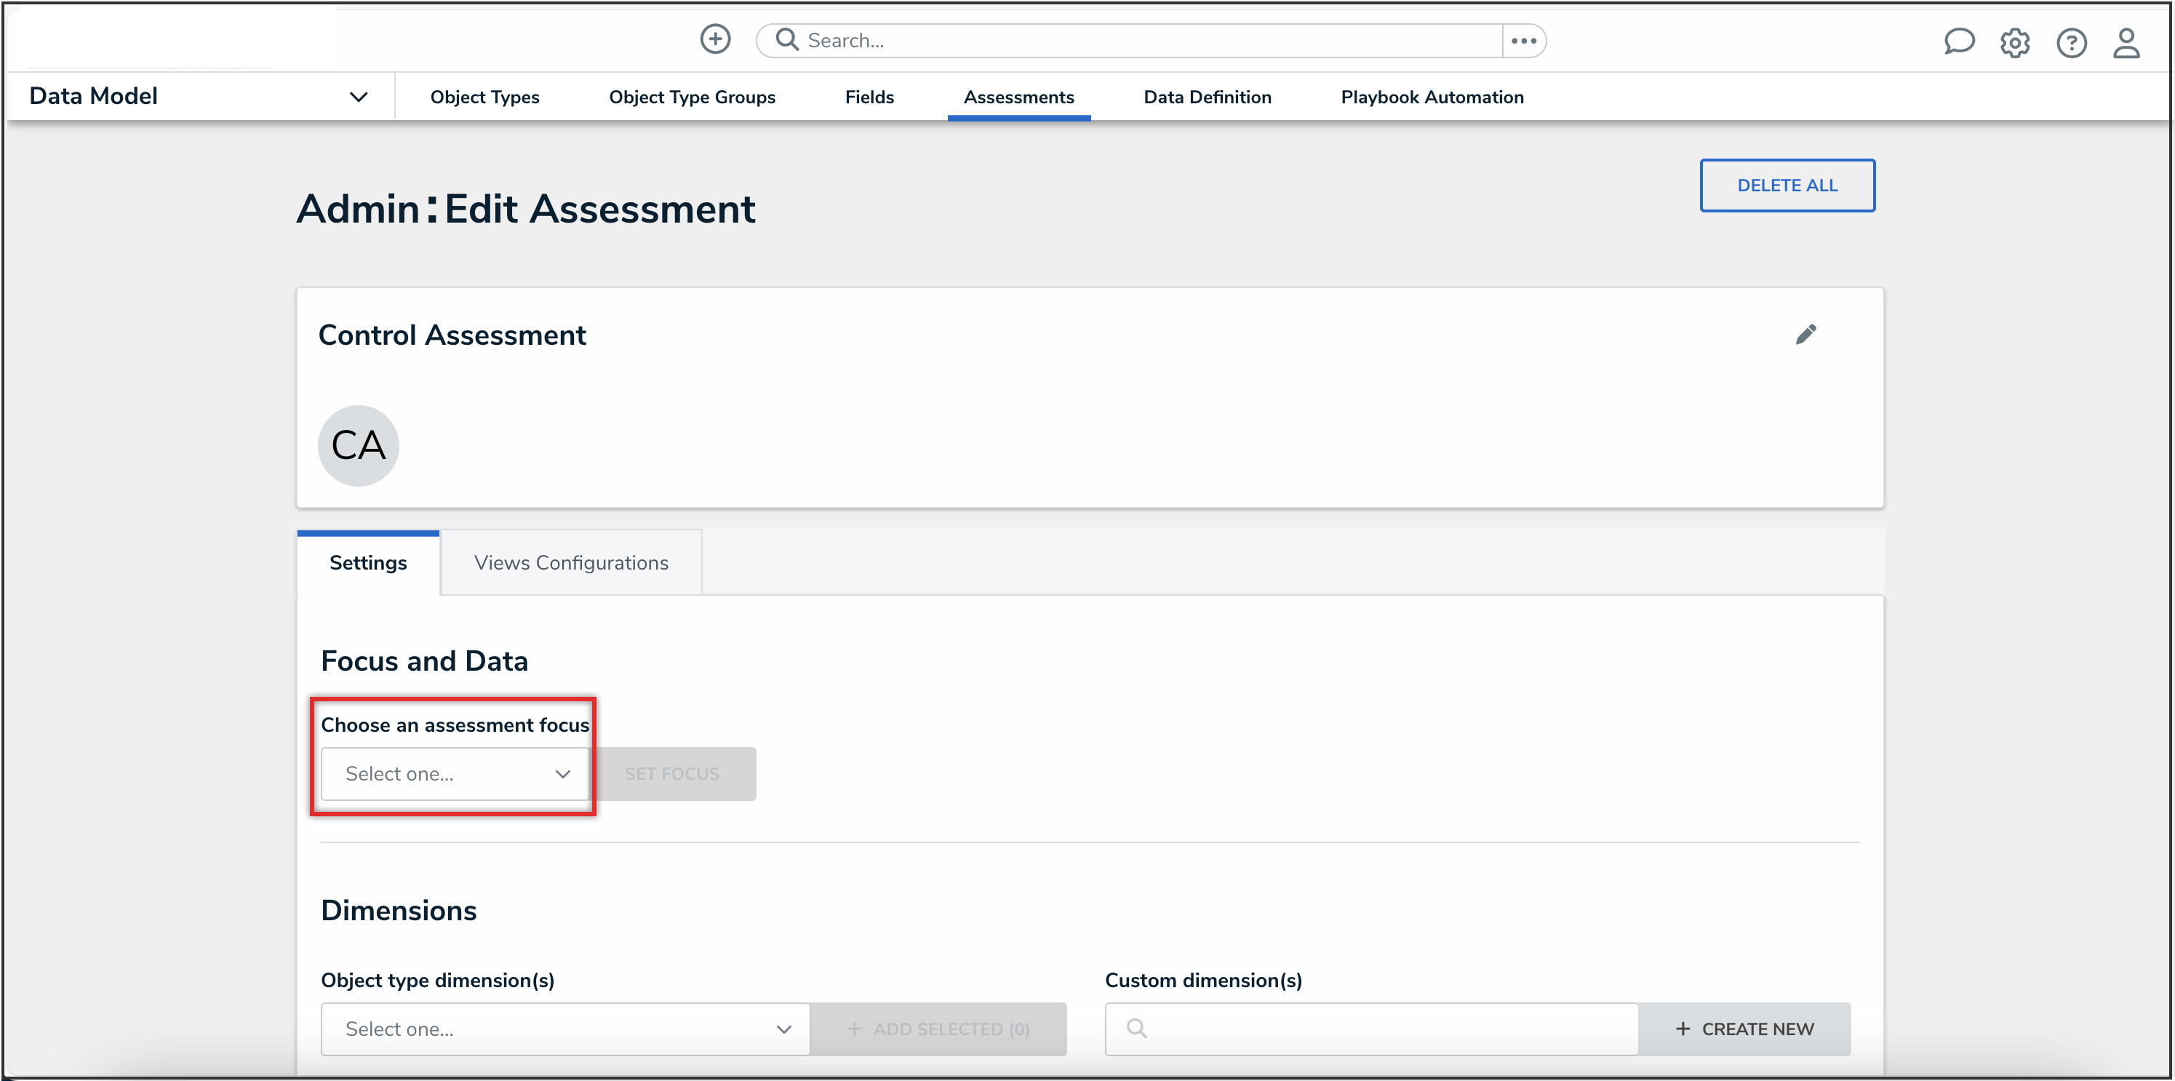
Task: Click the search magnifier in the top bar
Action: pos(786,39)
